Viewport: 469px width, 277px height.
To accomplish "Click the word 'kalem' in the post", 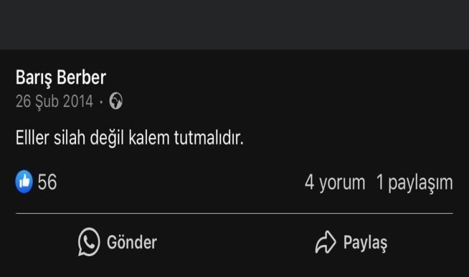I will click(149, 138).
